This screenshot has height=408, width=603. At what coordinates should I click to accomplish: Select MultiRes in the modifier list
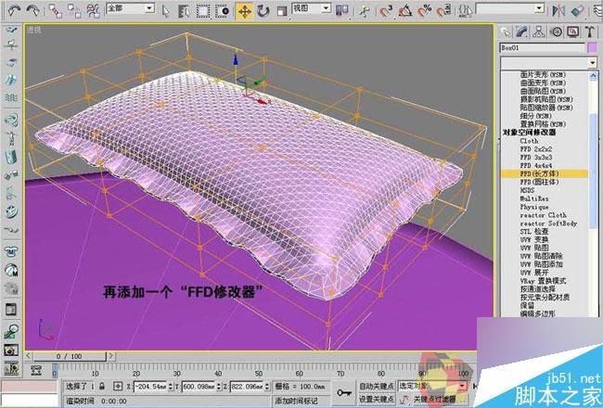[534, 198]
